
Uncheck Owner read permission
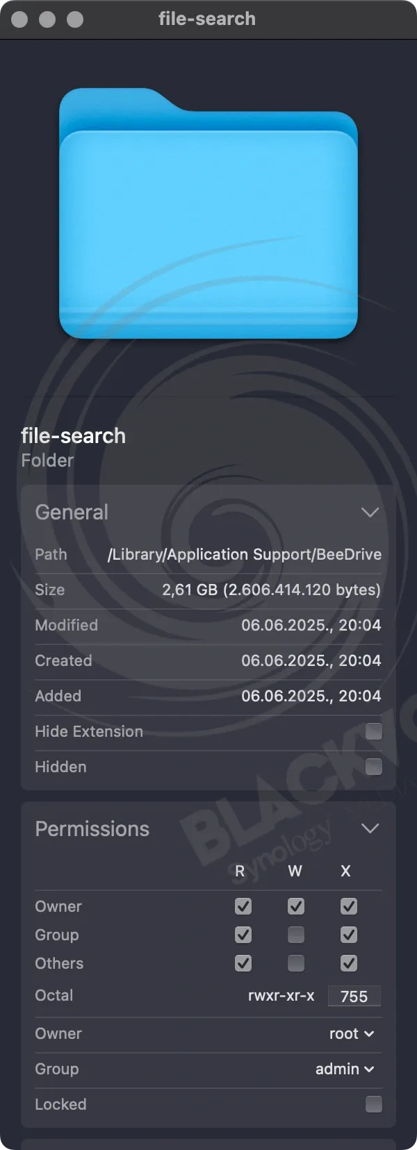pos(243,906)
